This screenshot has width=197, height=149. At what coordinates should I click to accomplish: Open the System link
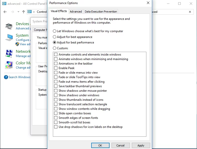click(22, 35)
